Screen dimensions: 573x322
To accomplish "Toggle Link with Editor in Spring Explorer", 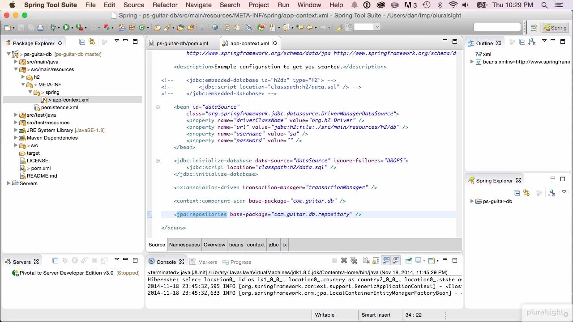I will pyautogui.click(x=526, y=193).
